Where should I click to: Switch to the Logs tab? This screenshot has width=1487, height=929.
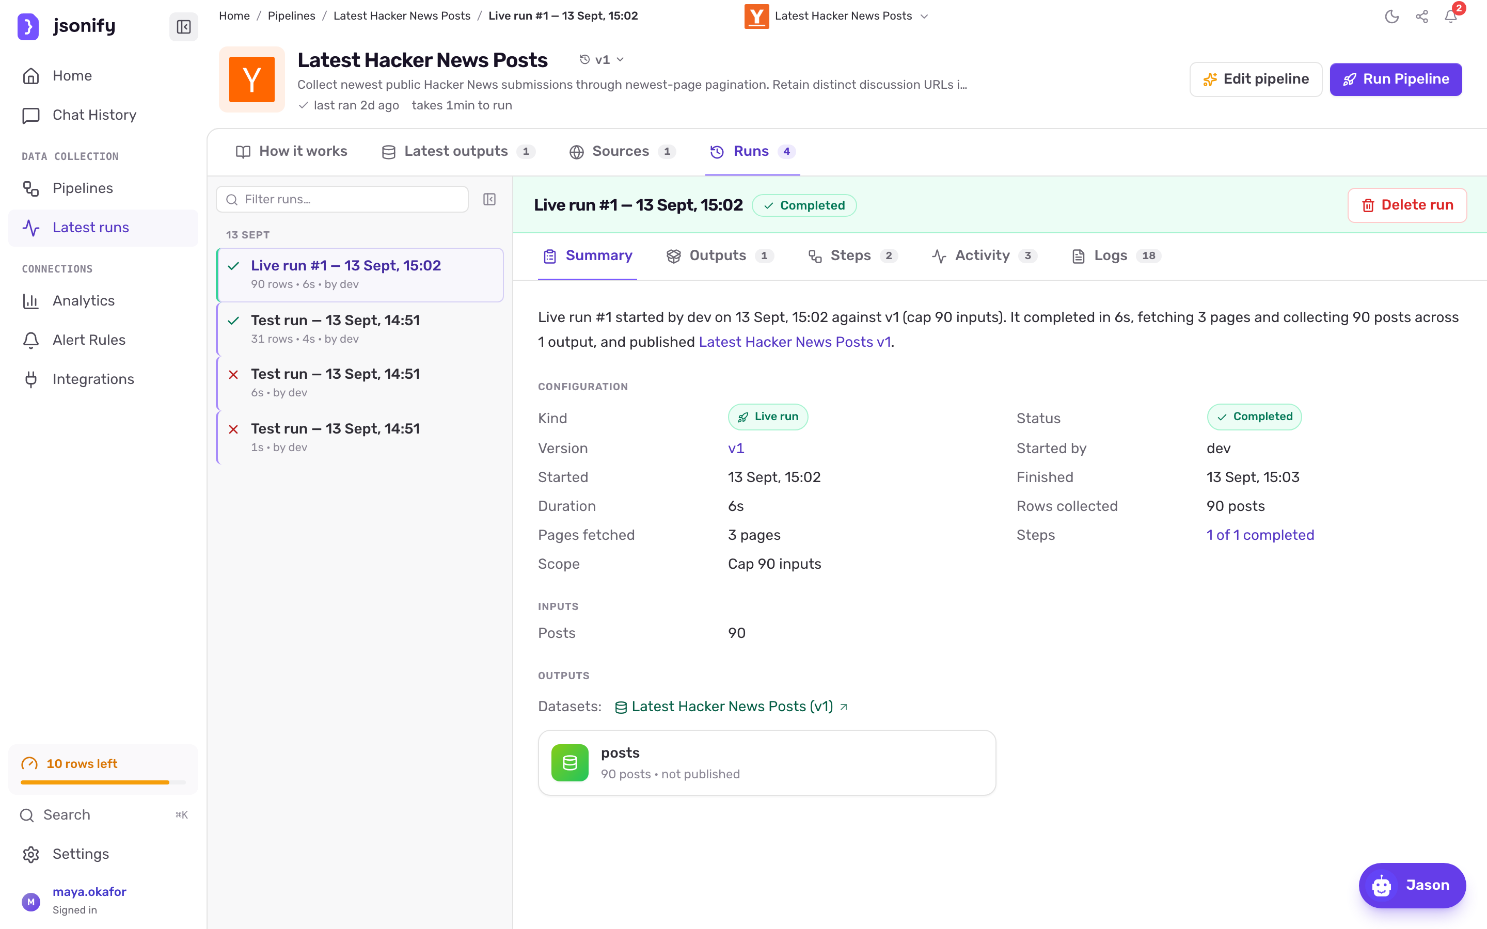[1116, 255]
